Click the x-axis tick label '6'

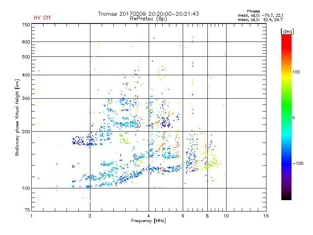[x=183, y=216]
